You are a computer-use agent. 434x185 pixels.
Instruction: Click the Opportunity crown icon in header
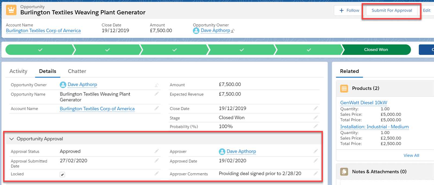tap(11, 10)
